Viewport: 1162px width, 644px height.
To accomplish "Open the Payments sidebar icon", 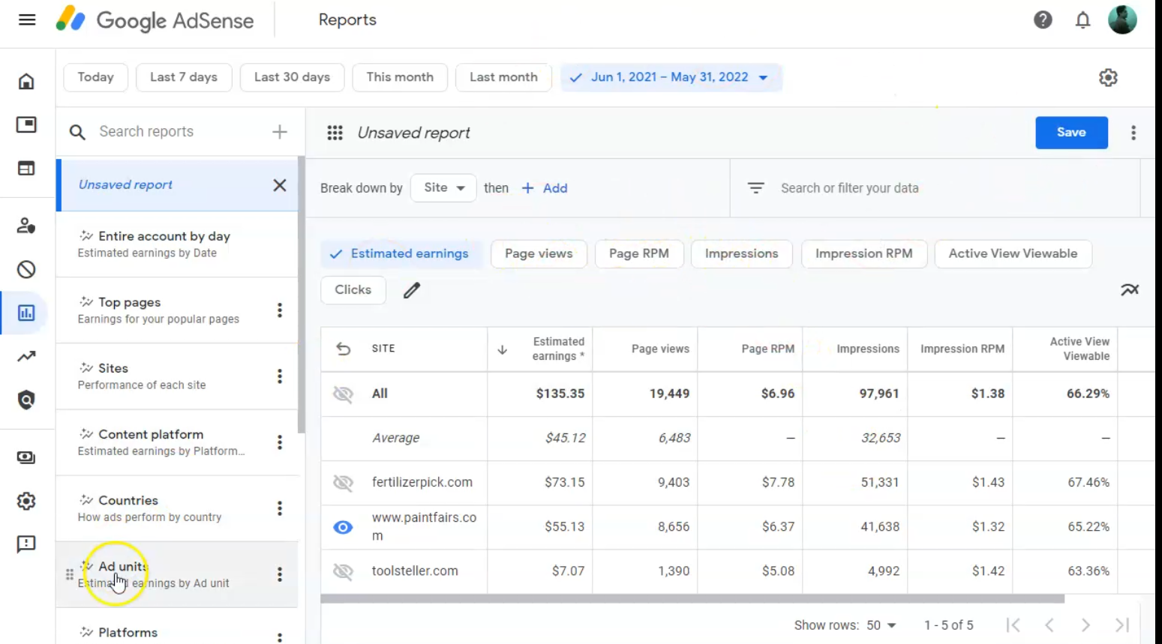I will point(26,457).
